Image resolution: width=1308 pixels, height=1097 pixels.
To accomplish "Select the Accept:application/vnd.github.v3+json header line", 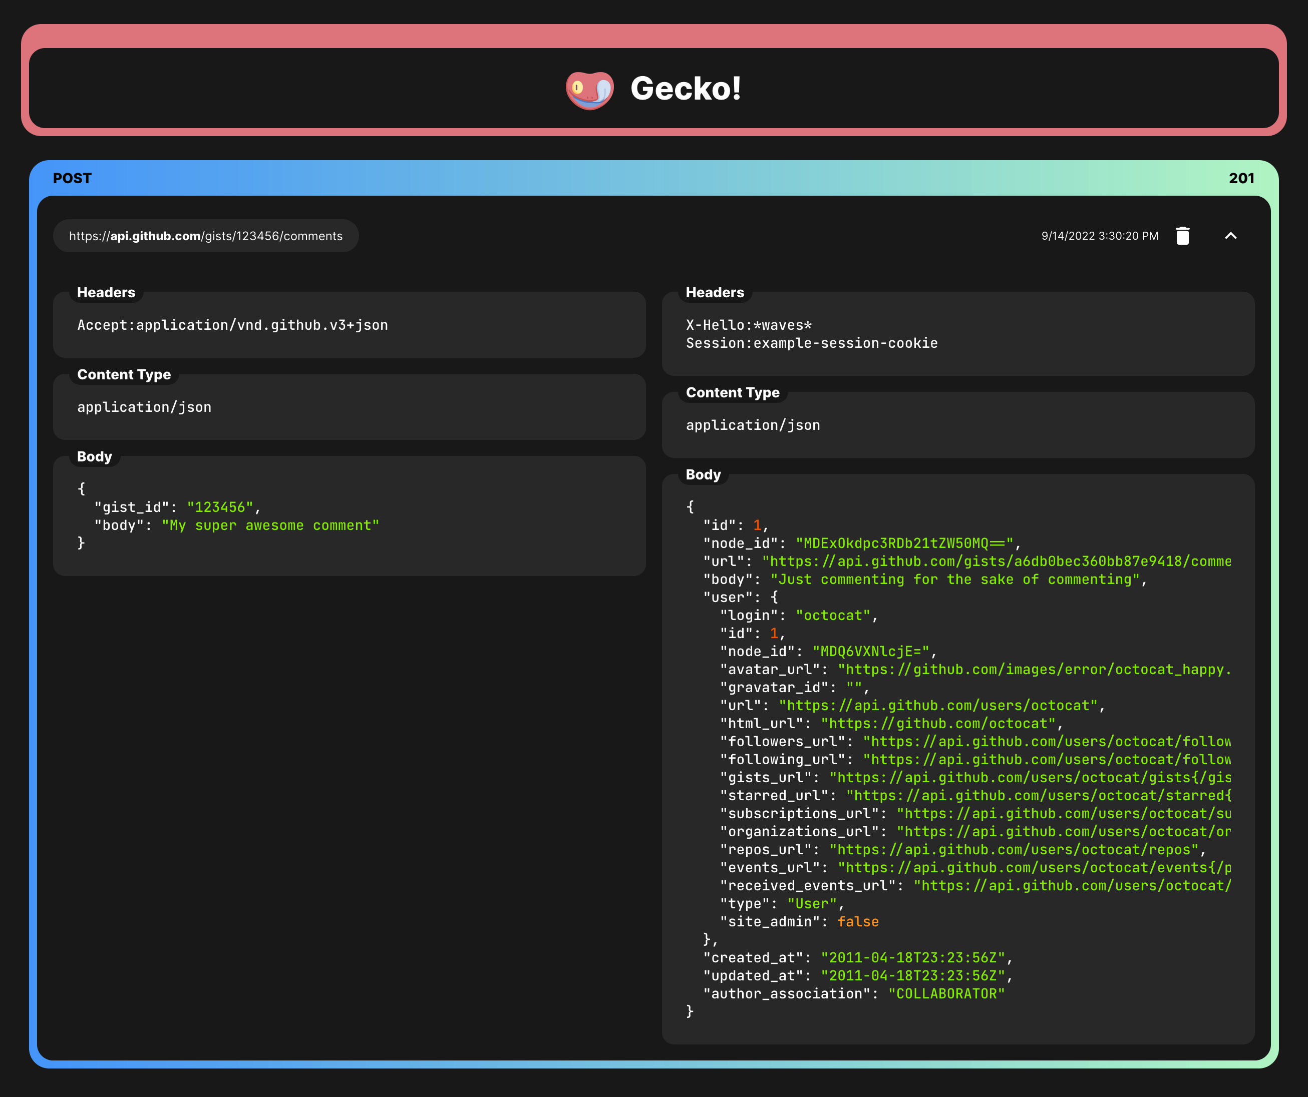I will [x=232, y=325].
